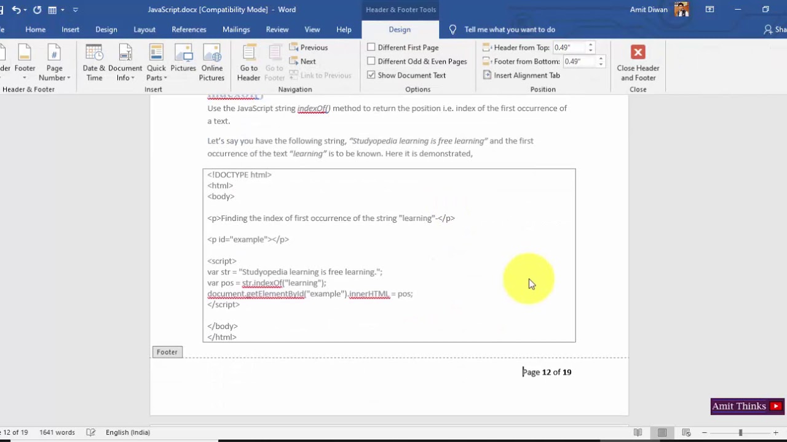Open the Page Number menu
The width and height of the screenshot is (787, 442).
tap(54, 63)
